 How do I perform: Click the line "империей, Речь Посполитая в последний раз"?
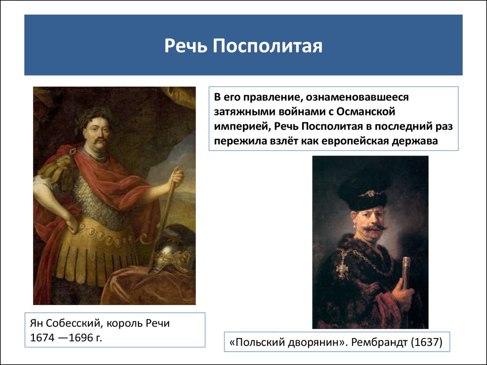pos(333,126)
